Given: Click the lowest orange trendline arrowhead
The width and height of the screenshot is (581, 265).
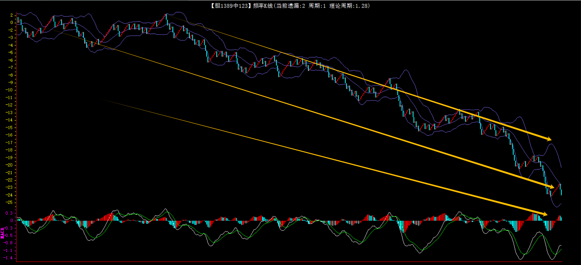Looking at the screenshot, I should pyautogui.click(x=545, y=214).
